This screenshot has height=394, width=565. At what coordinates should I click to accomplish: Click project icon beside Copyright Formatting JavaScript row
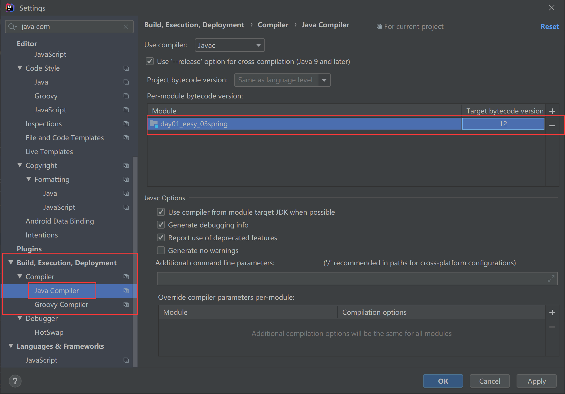click(x=126, y=207)
